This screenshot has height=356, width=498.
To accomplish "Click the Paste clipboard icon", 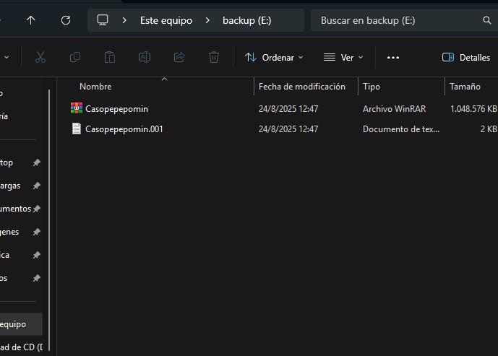I will coord(110,57).
